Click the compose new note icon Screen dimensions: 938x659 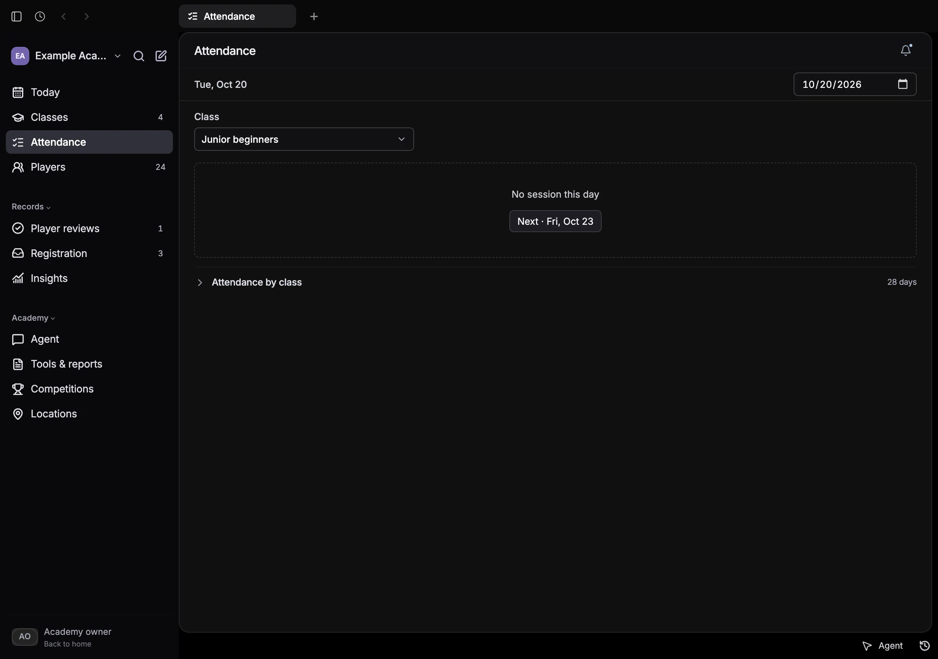coord(161,56)
